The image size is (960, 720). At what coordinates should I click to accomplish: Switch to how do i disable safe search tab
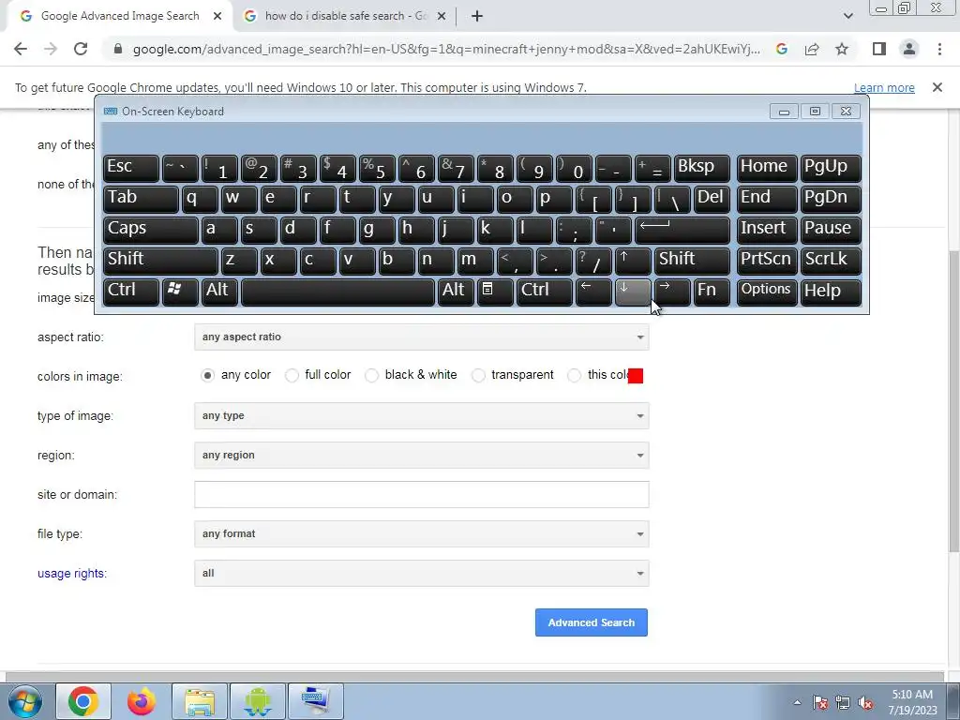[x=346, y=16]
